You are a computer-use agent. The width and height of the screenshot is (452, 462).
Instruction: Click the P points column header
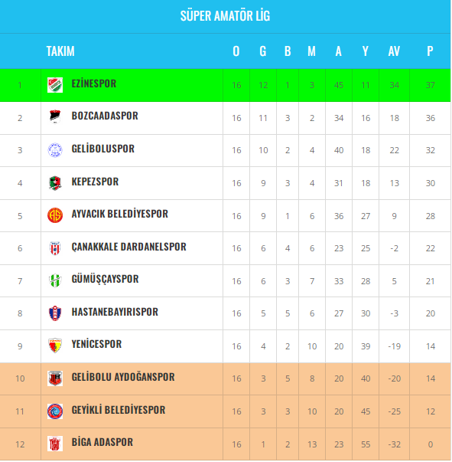[430, 51]
